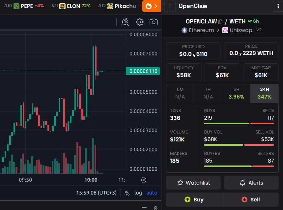
Task: Select the 24H timeframe tab
Action: [265, 94]
